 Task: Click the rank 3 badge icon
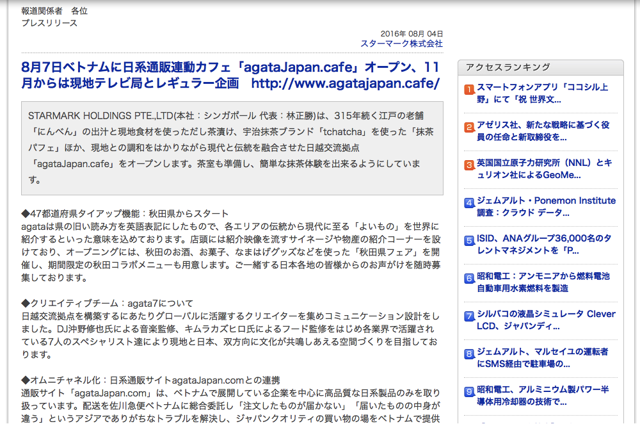pyautogui.click(x=469, y=165)
